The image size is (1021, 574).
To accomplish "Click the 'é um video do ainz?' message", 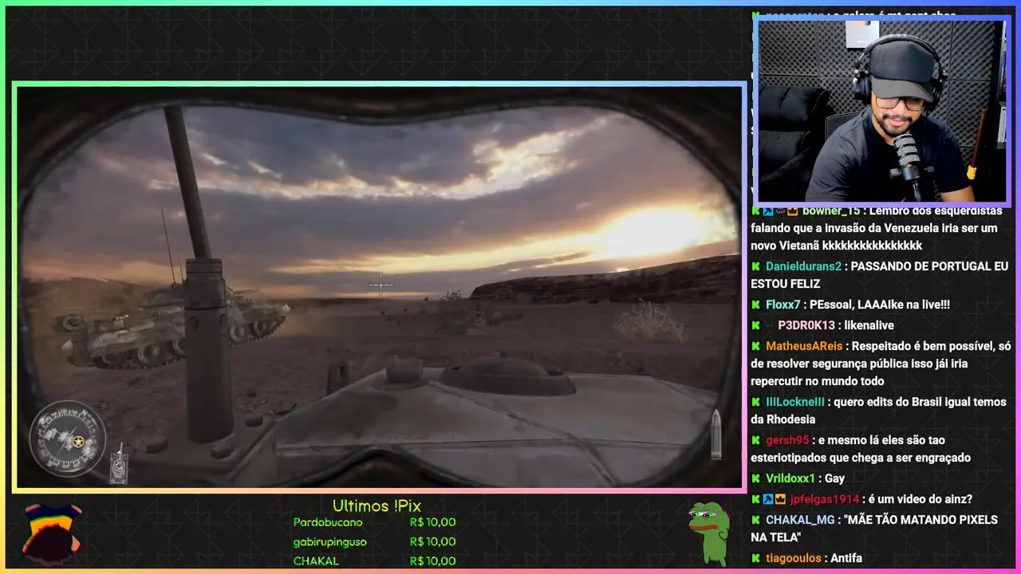I will (x=920, y=499).
